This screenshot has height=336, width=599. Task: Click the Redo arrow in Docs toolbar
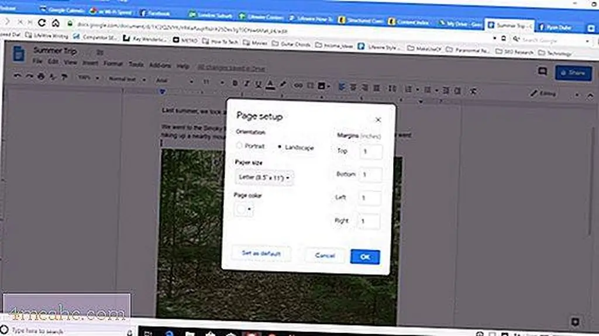coord(29,76)
